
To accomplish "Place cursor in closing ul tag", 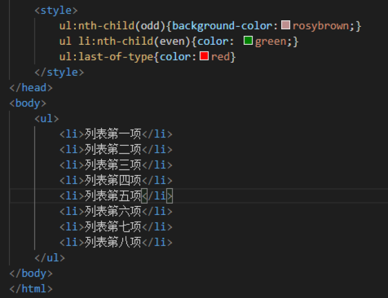I will point(50,258).
